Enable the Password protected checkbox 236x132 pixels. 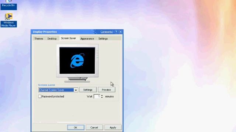click(40, 96)
